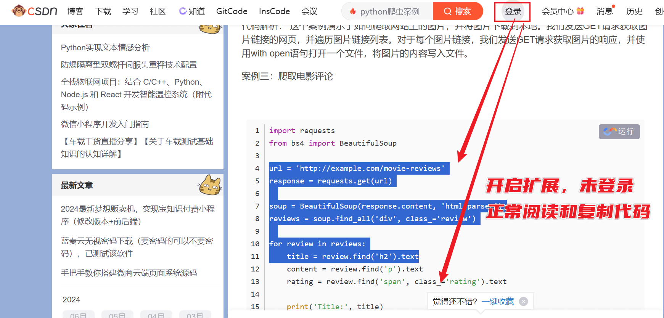Open the C知道 AI assistant

[192, 11]
